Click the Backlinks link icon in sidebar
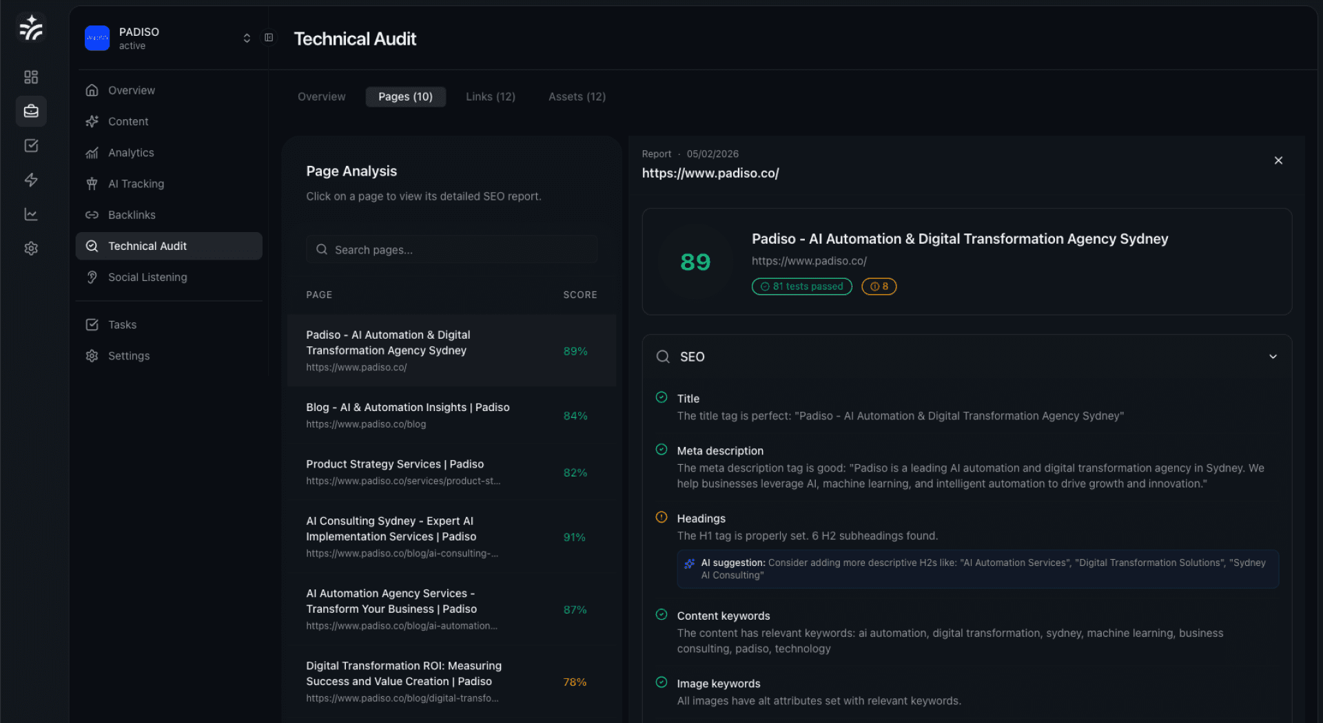This screenshot has height=723, width=1323. [92, 215]
